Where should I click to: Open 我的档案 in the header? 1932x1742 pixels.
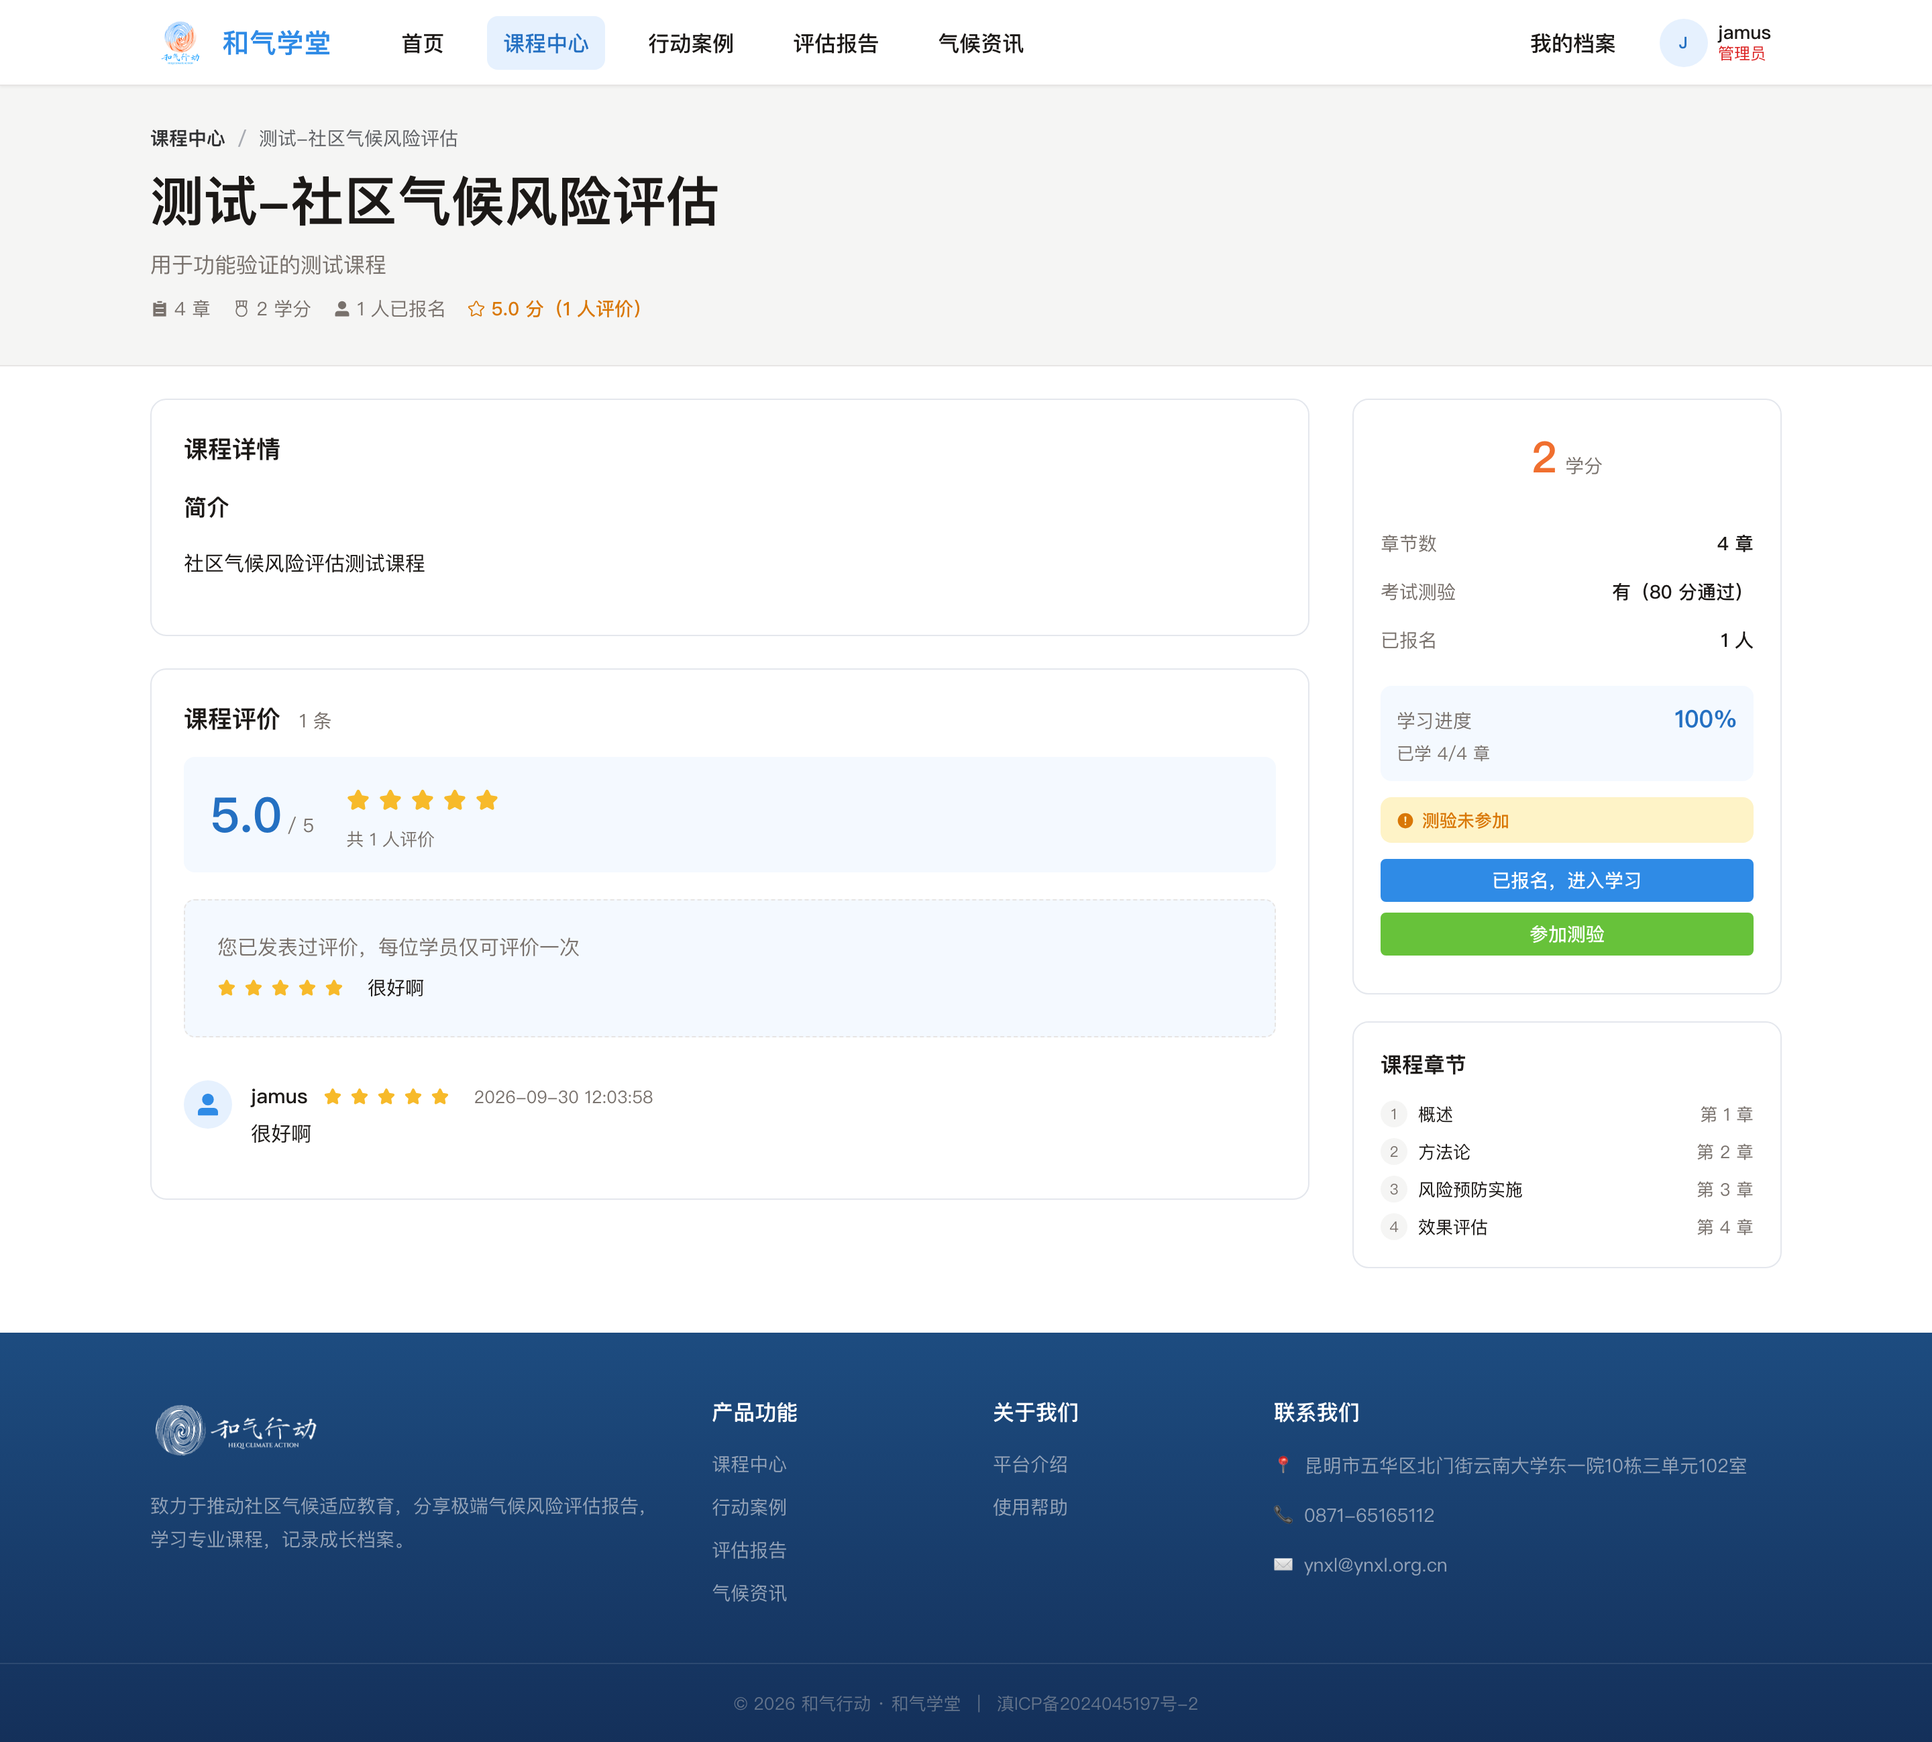point(1572,43)
